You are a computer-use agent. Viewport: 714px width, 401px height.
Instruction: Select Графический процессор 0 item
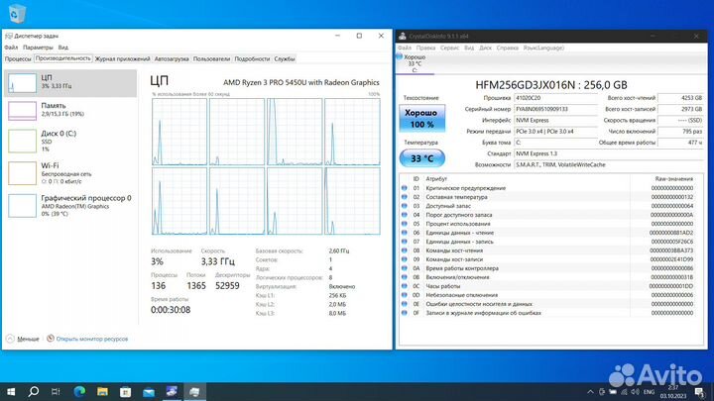point(70,206)
